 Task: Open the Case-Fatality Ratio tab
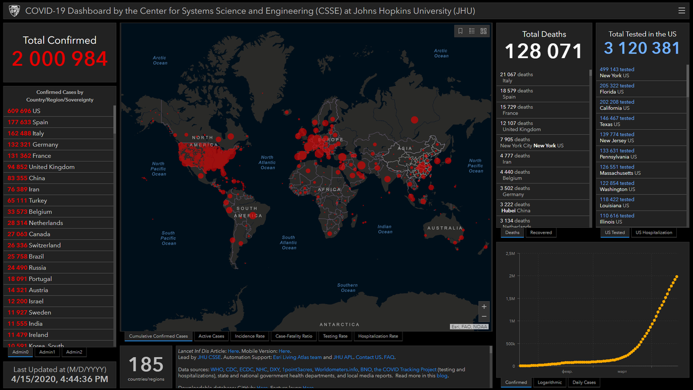(x=294, y=336)
